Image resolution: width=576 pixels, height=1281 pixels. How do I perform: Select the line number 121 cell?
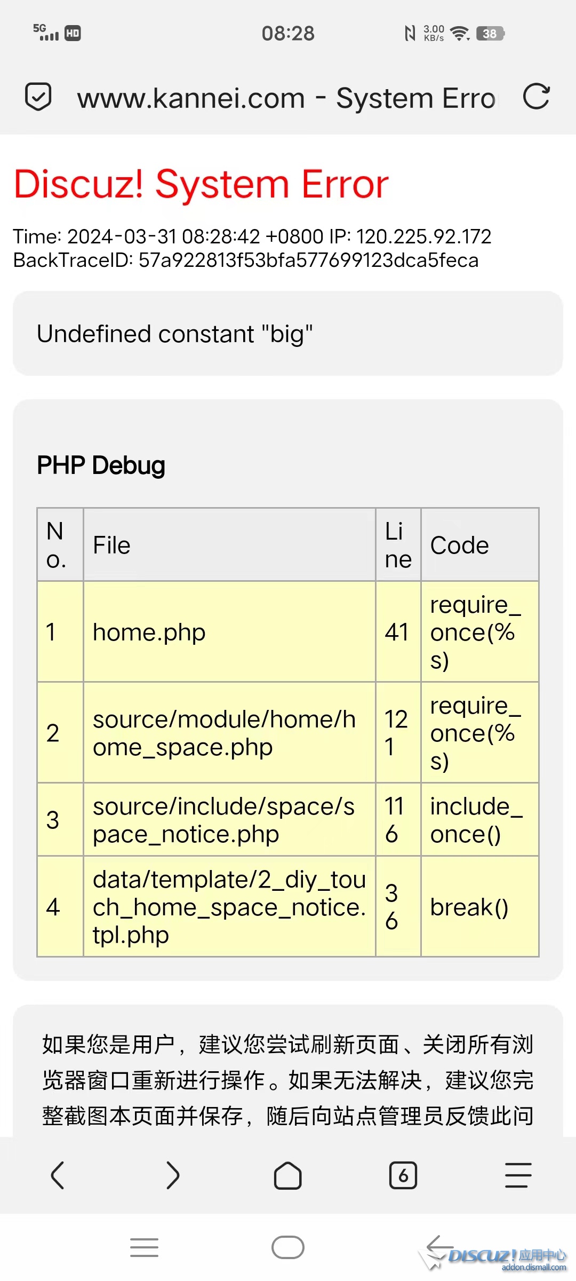(x=398, y=733)
